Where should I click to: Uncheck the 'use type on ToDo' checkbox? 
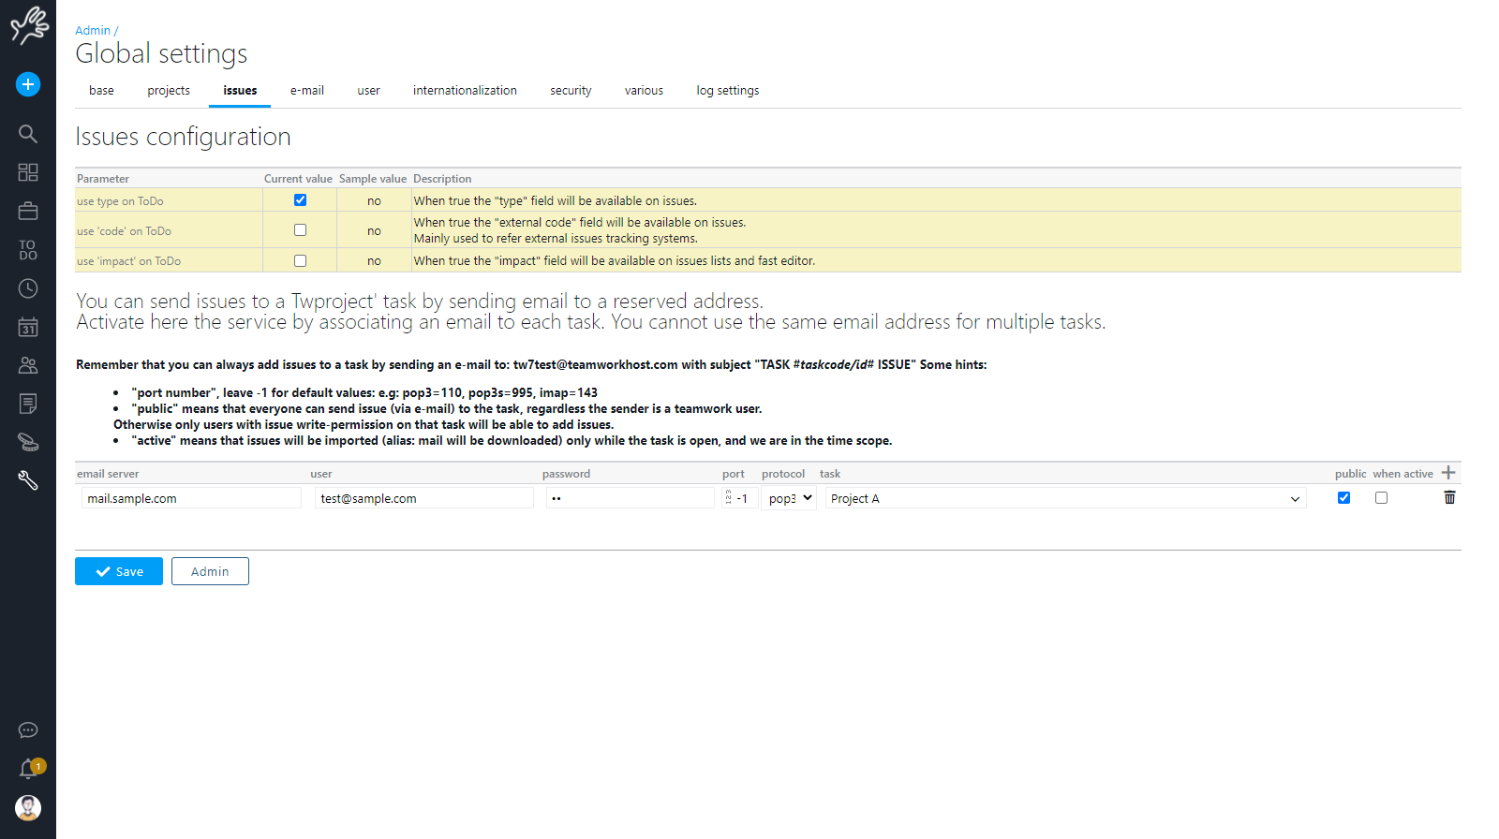[x=300, y=200]
